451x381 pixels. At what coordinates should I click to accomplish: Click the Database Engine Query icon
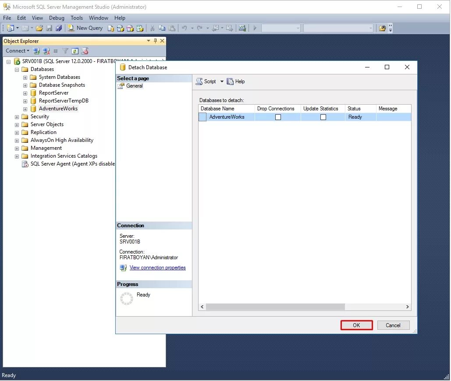pyautogui.click(x=111, y=28)
